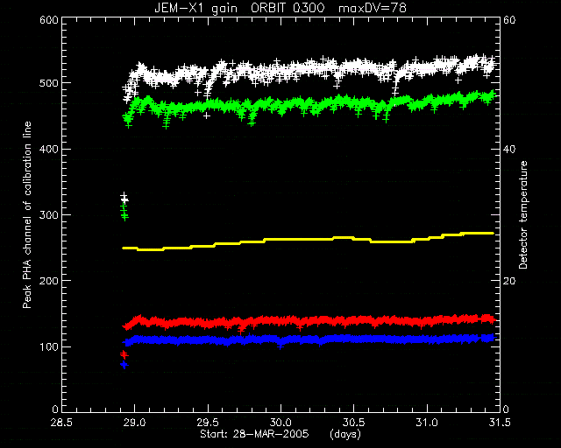Click the 200 tick label on left axis
Viewport: 561px width, 448px height.
tap(49, 281)
